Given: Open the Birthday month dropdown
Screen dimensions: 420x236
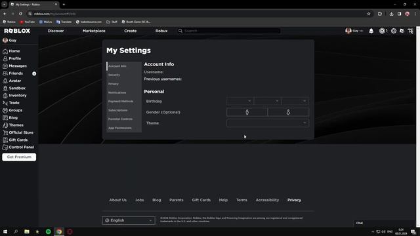Looking at the screenshot, I should [240, 101].
